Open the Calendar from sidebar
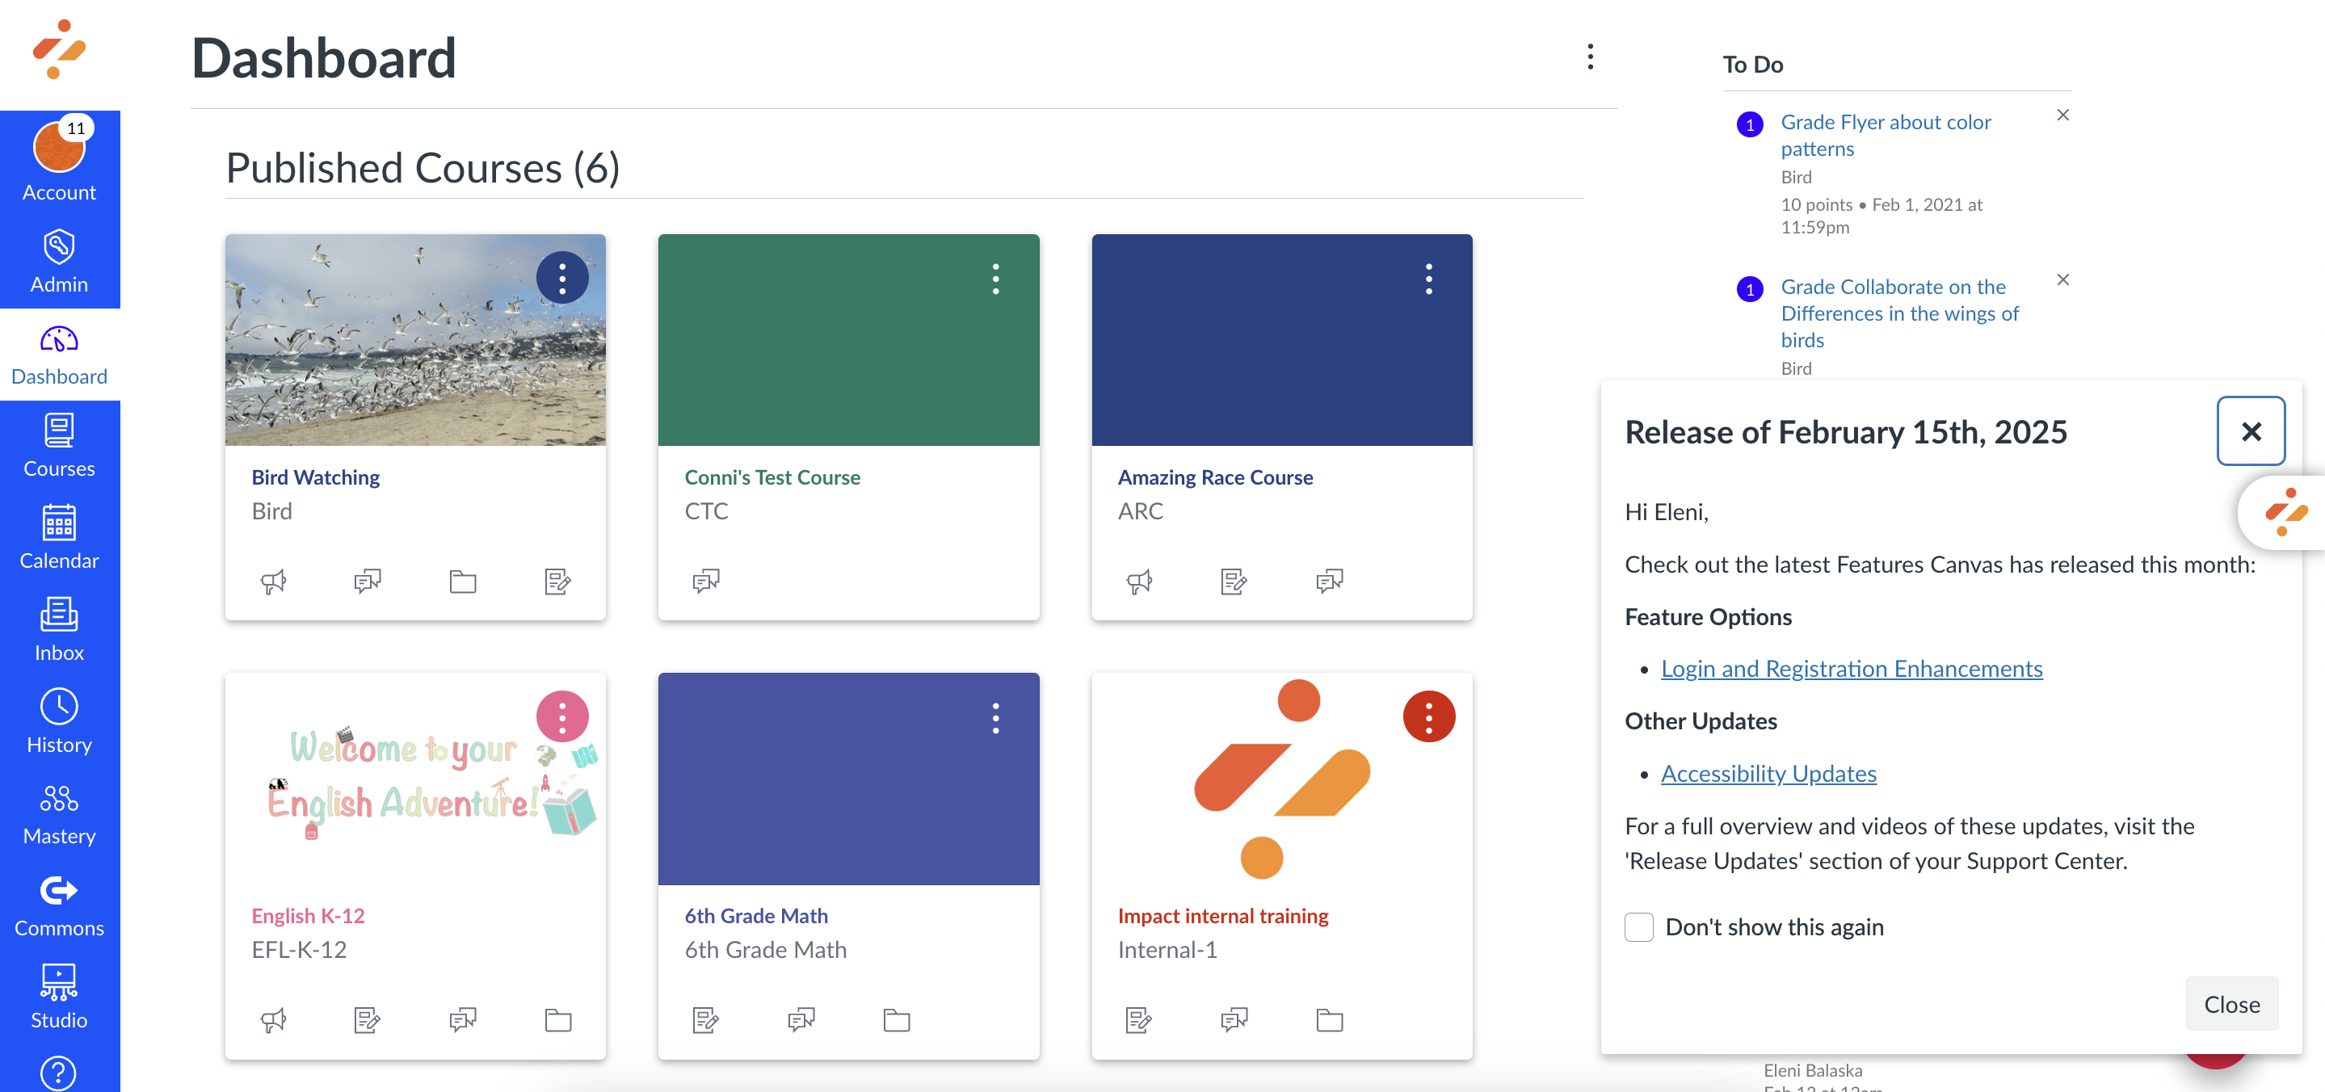The height and width of the screenshot is (1092, 2325). (59, 537)
